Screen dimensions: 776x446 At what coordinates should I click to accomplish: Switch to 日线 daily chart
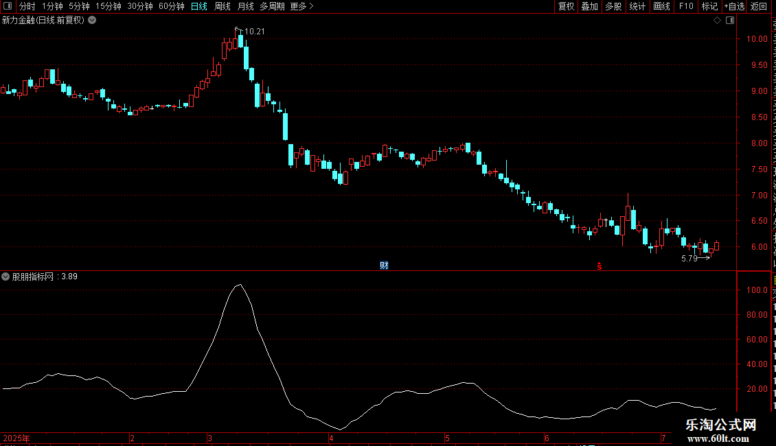click(x=199, y=6)
